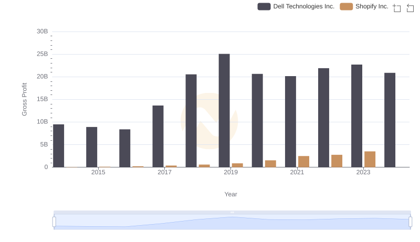420x242 pixels.
Task: Click the 10B y-axis label
Action: [x=43, y=122]
